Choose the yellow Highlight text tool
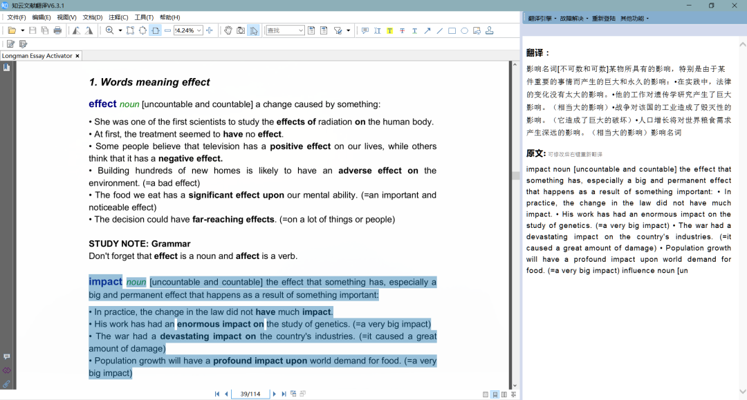Screen dimensions: 747x400 click(x=389, y=30)
